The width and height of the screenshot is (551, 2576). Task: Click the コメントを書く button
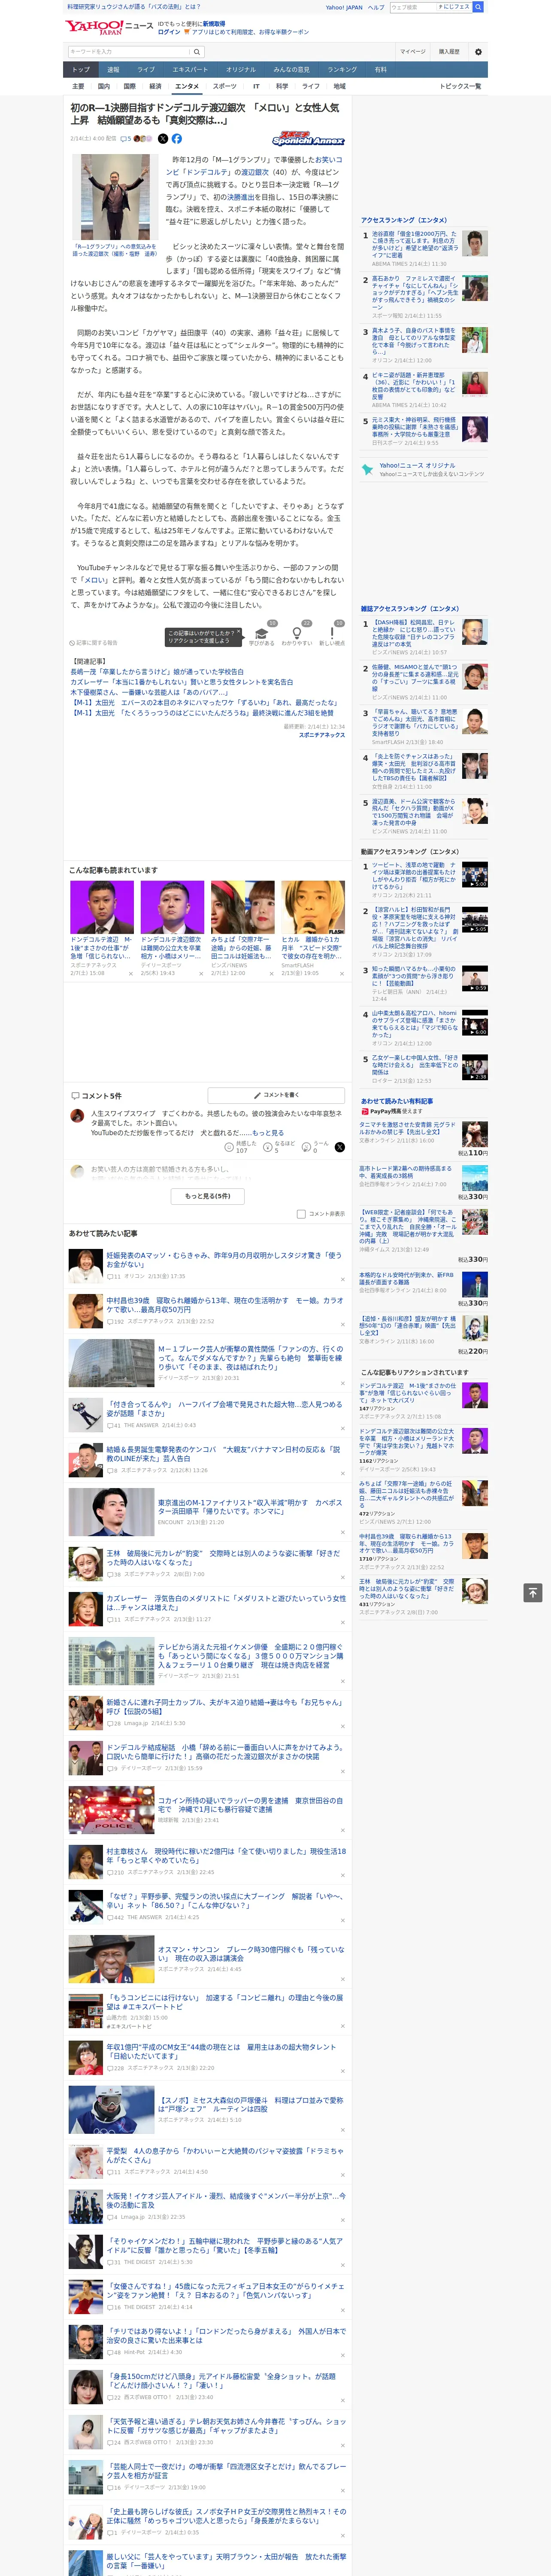(x=276, y=1095)
